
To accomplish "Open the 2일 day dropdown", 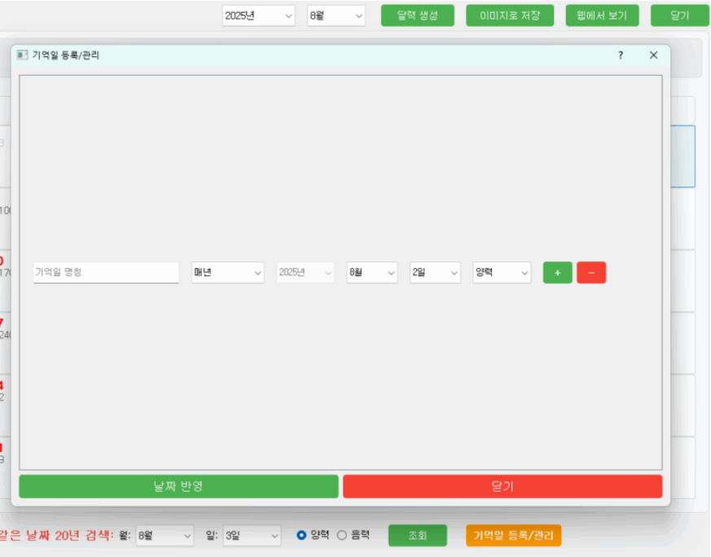I will pyautogui.click(x=435, y=273).
